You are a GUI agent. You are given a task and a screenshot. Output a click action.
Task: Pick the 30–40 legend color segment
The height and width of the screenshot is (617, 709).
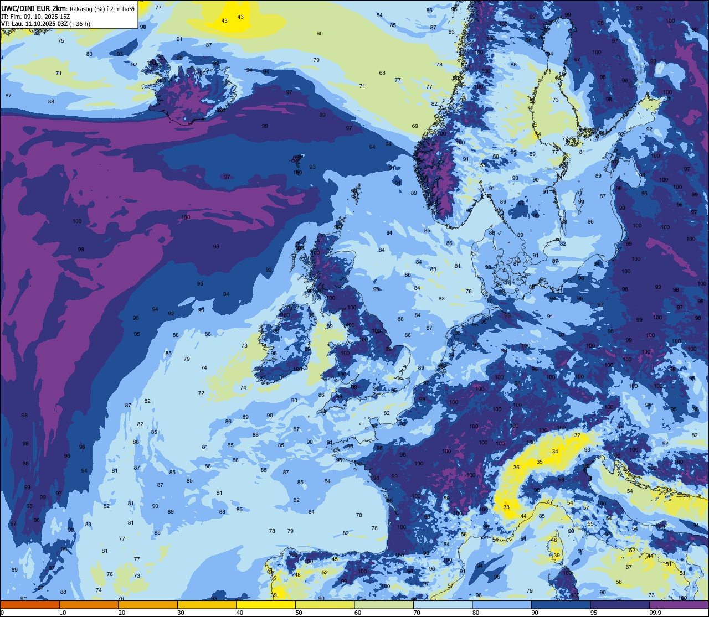click(x=207, y=604)
